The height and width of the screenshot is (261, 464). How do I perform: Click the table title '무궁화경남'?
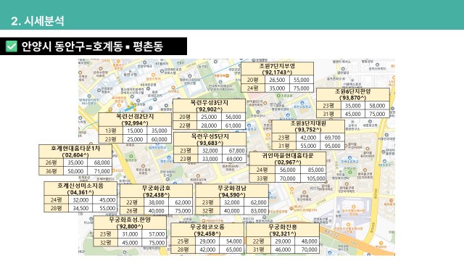point(232,188)
